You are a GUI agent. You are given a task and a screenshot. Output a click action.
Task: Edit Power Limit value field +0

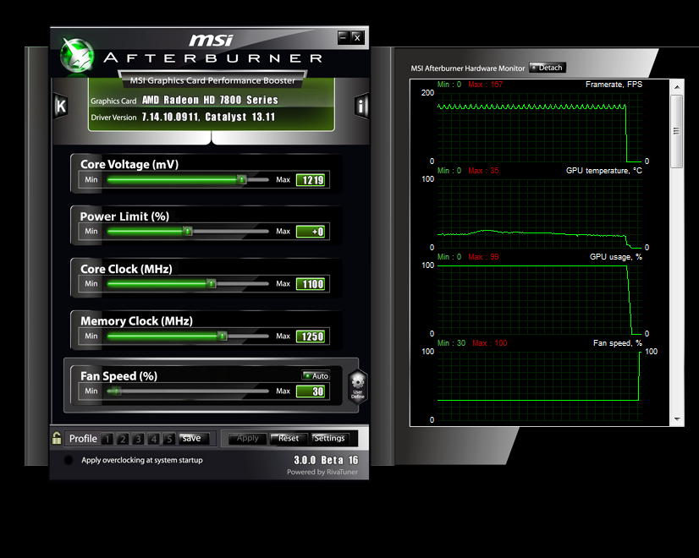point(311,232)
